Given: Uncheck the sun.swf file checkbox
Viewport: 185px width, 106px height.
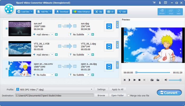Looking at the screenshot, I should [x=7, y=28].
